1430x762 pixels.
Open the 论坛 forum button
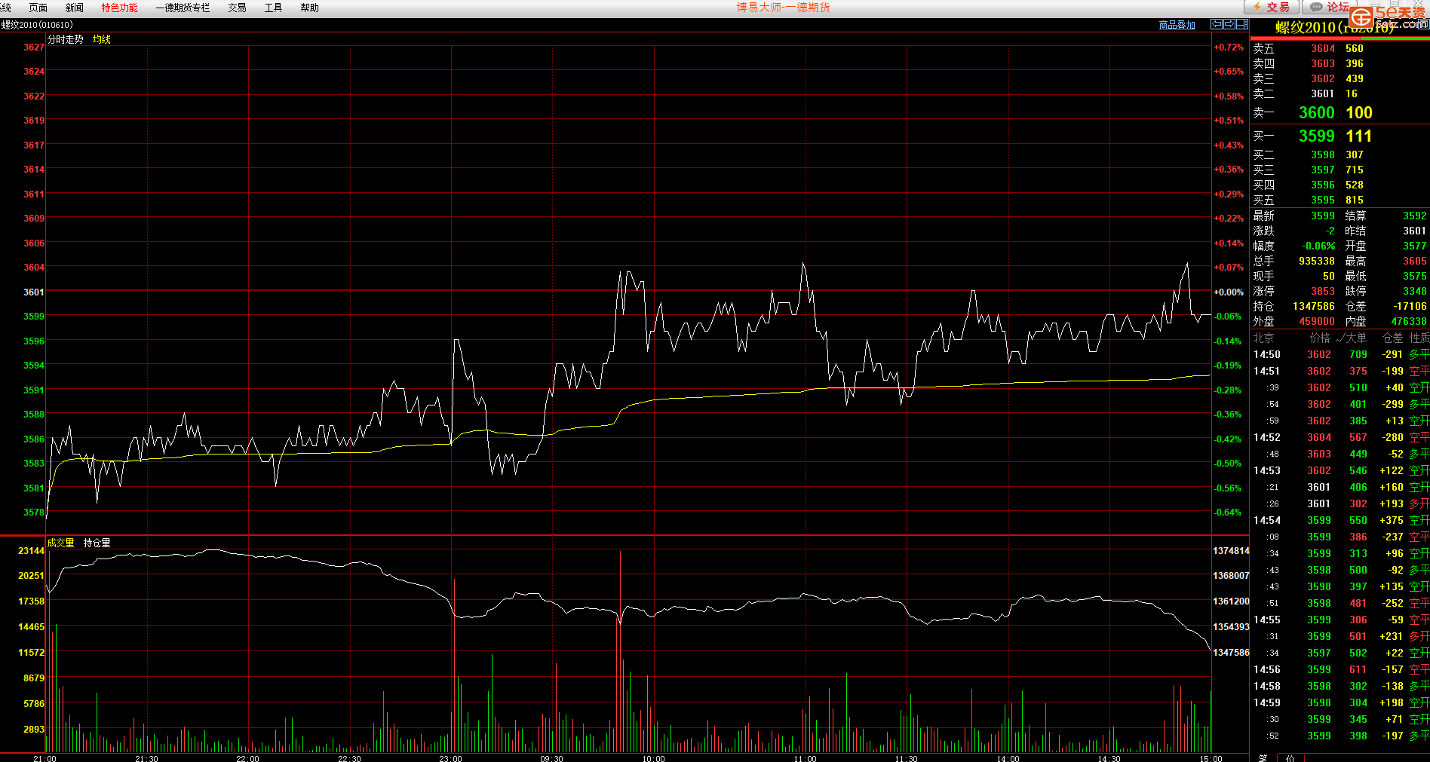click(1329, 7)
